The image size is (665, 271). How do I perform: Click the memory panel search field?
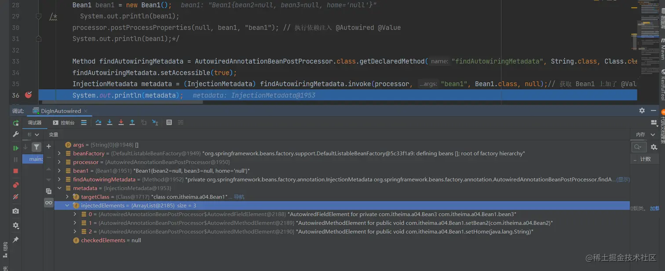[x=639, y=147]
